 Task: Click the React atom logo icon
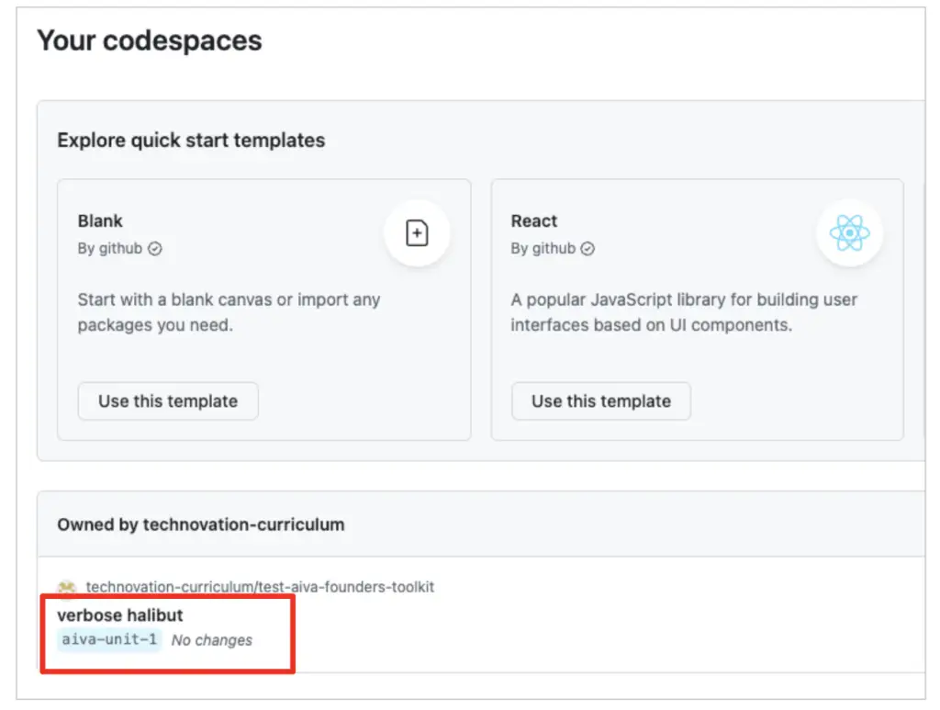point(849,232)
